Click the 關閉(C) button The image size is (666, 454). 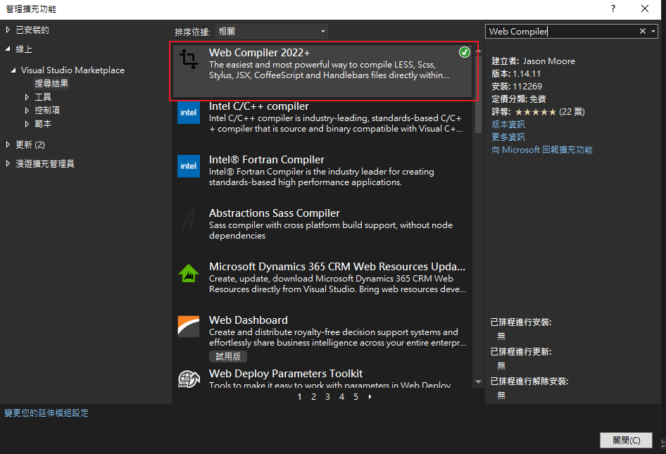(626, 440)
